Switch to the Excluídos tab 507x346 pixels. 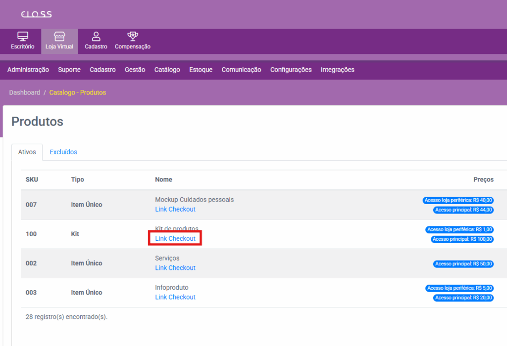click(x=63, y=152)
